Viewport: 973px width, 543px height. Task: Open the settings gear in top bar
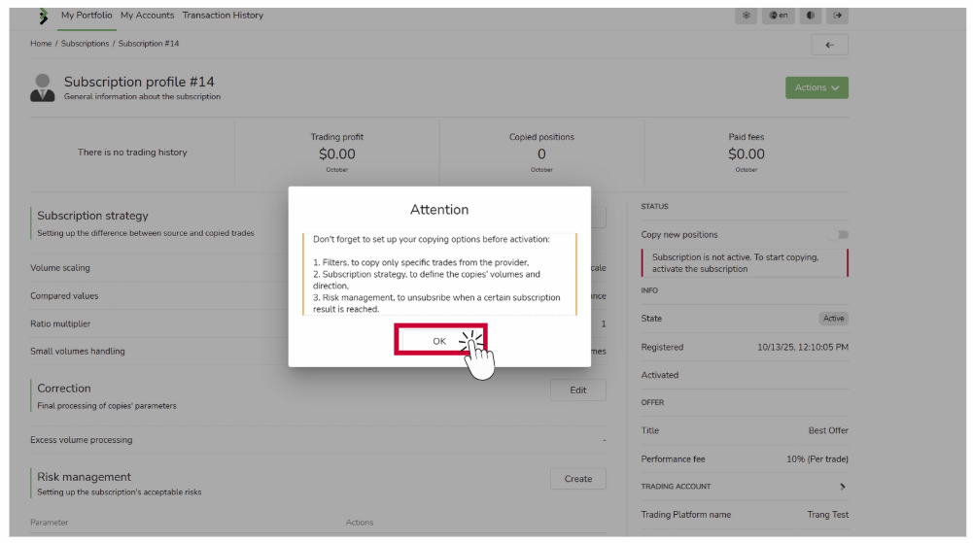[747, 16]
